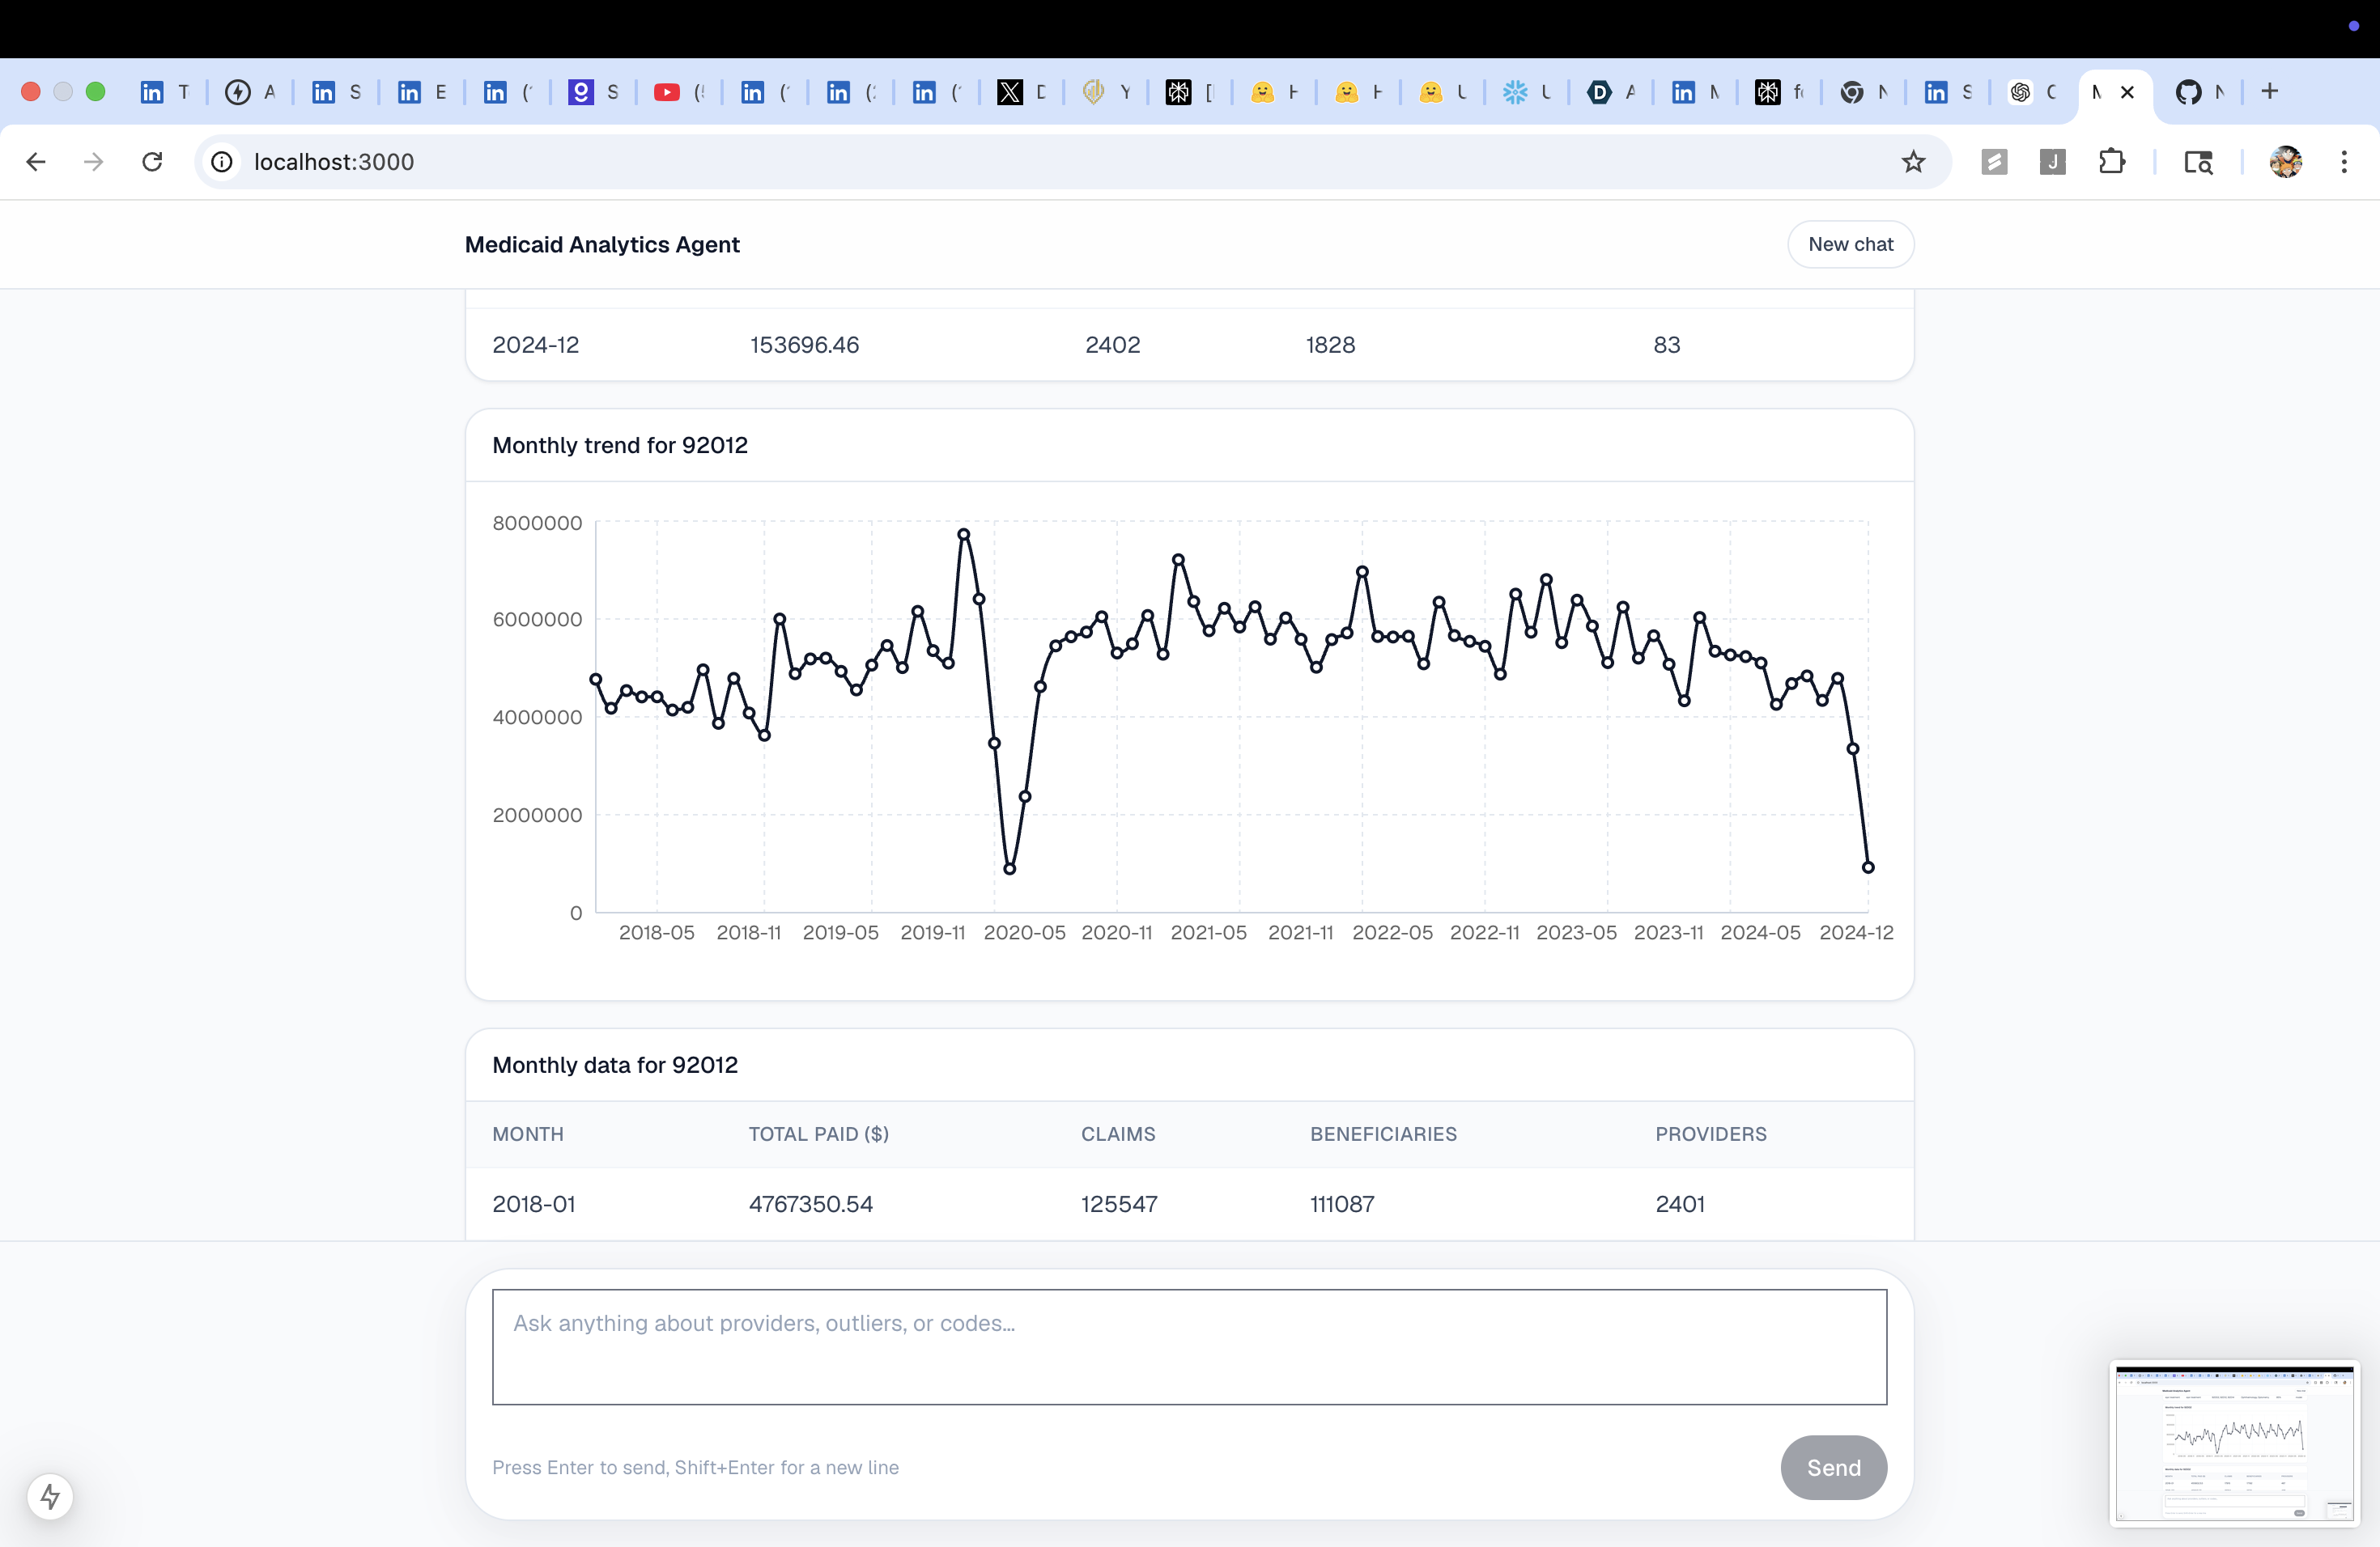Click the last chart data point at 2024-12
Viewport: 2380px width, 1547px height.
point(1868,867)
